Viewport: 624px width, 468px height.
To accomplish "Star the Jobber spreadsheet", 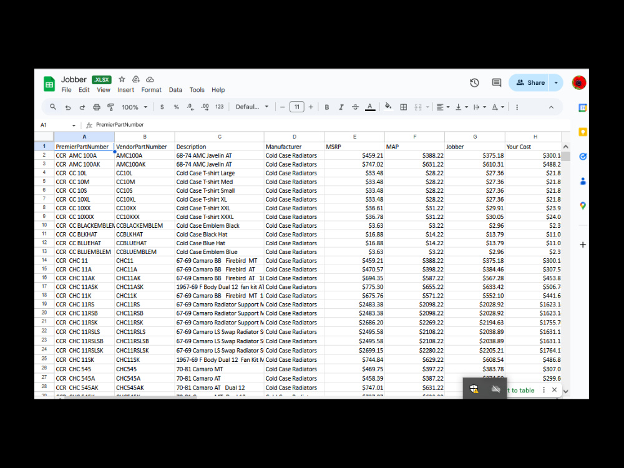I will 122,79.
